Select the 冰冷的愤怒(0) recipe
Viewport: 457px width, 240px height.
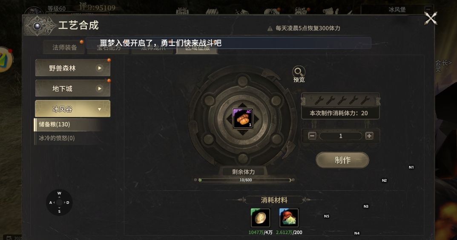point(69,138)
